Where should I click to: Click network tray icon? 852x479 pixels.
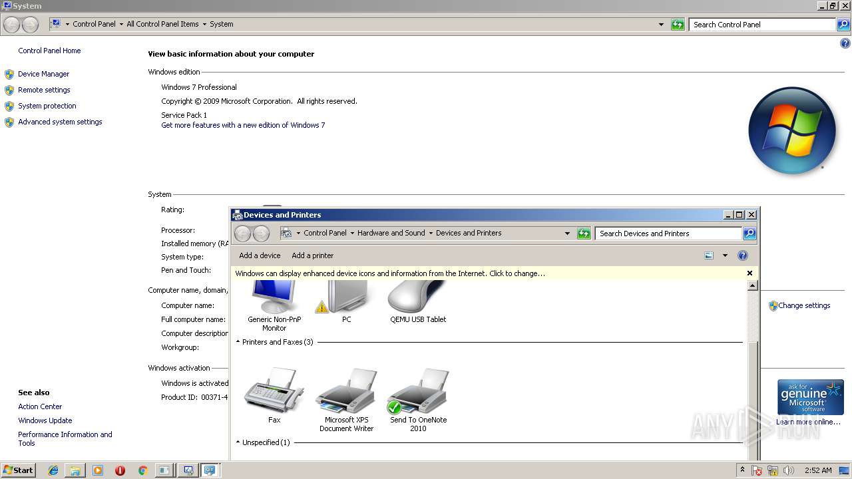coord(773,470)
